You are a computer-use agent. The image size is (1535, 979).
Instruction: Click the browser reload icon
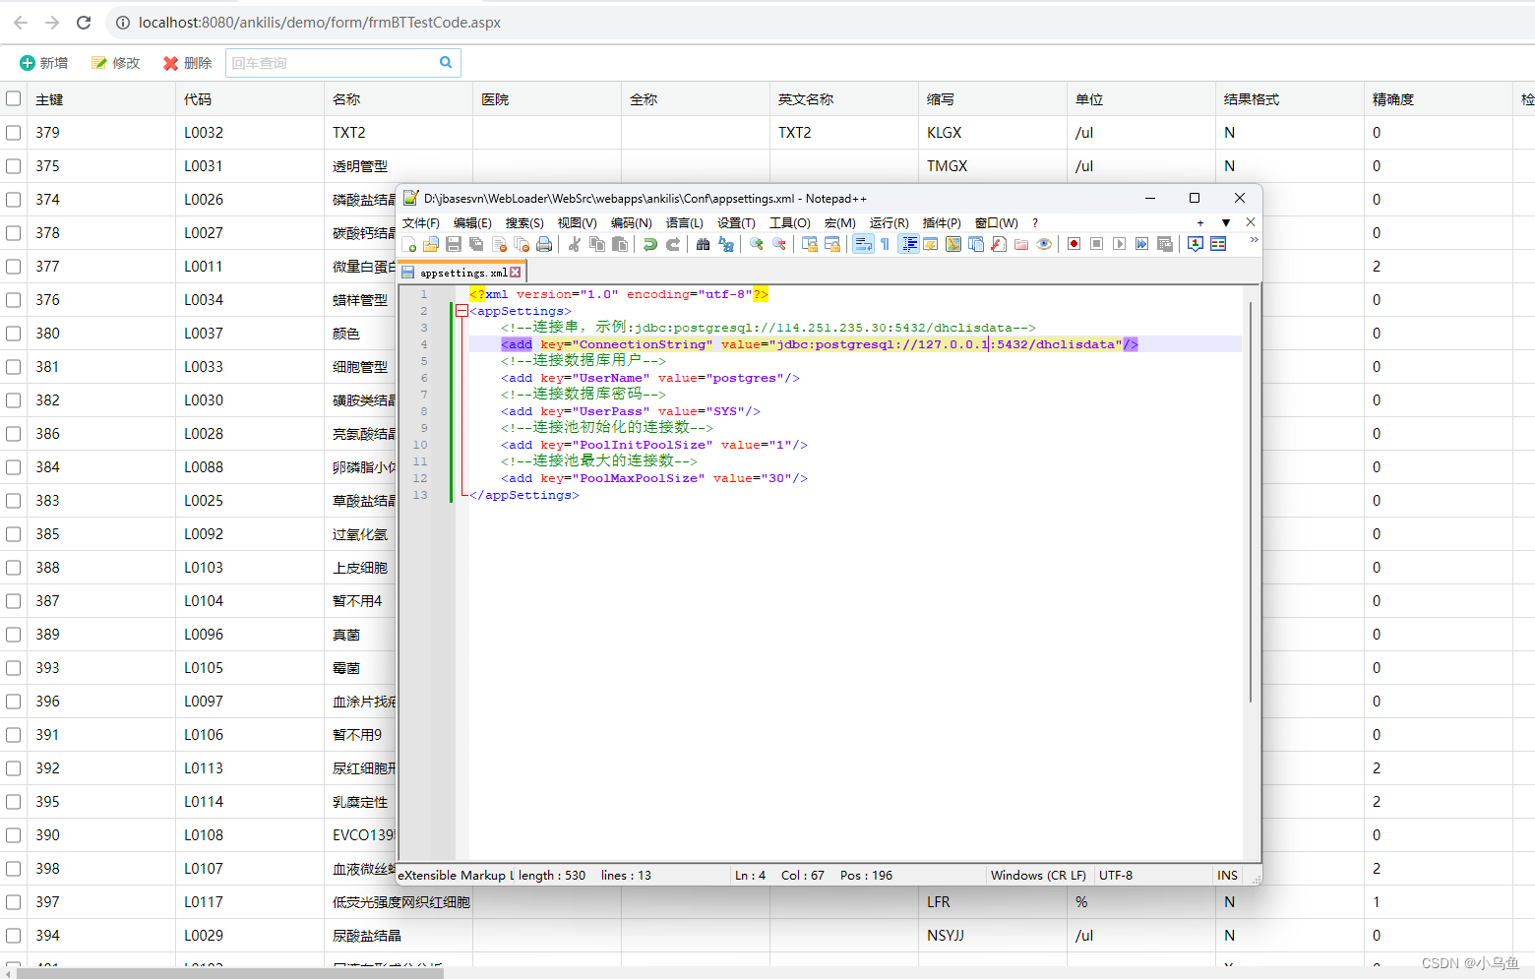tap(84, 22)
